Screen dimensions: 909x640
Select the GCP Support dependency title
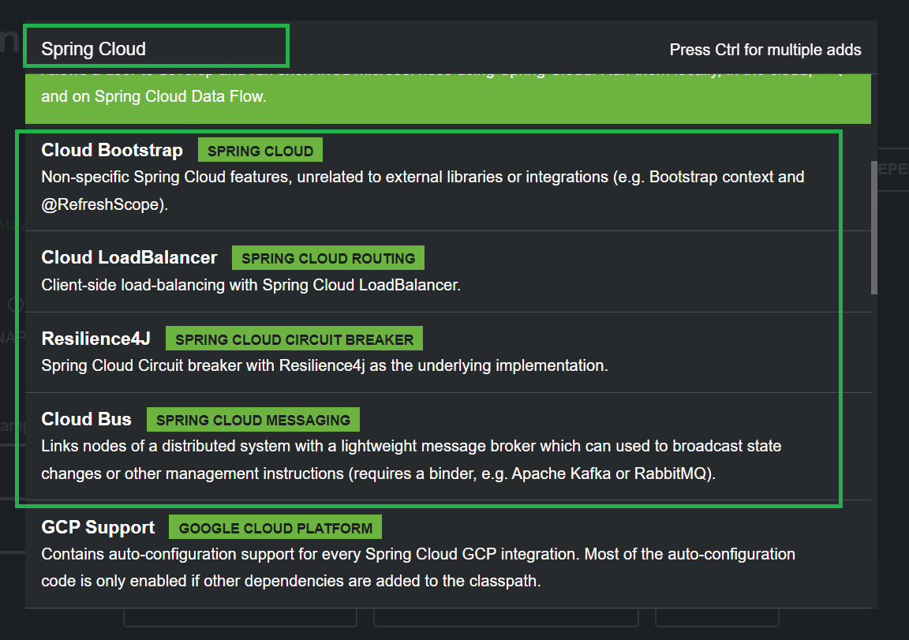click(99, 528)
